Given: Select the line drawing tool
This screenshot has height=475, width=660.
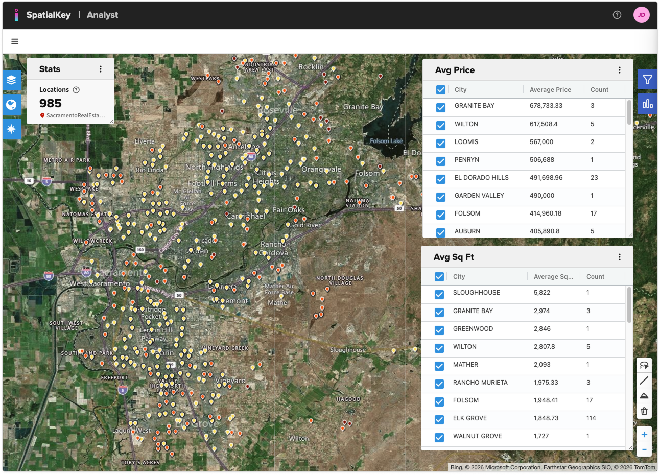Looking at the screenshot, I should tap(644, 381).
